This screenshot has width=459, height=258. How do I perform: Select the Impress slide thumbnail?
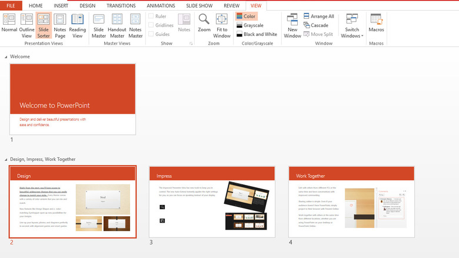point(212,201)
